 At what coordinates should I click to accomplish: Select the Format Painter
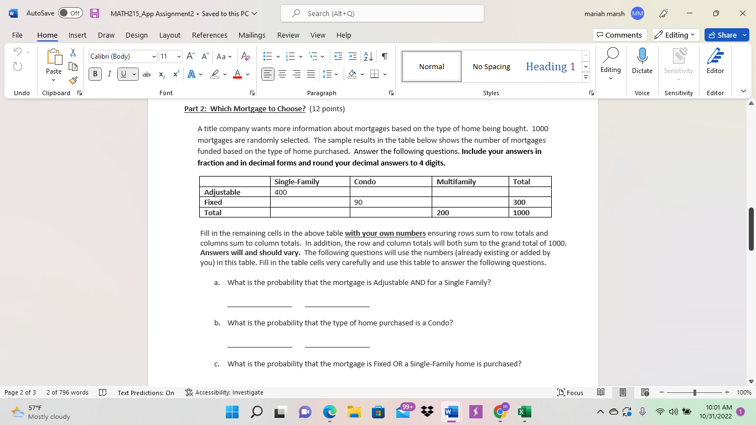[x=73, y=80]
